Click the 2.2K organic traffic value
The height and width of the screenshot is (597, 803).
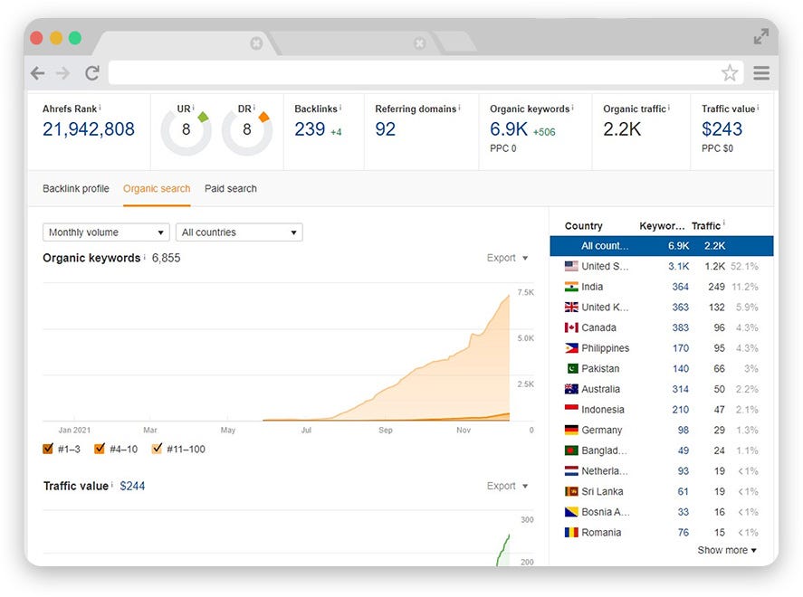pyautogui.click(x=622, y=129)
